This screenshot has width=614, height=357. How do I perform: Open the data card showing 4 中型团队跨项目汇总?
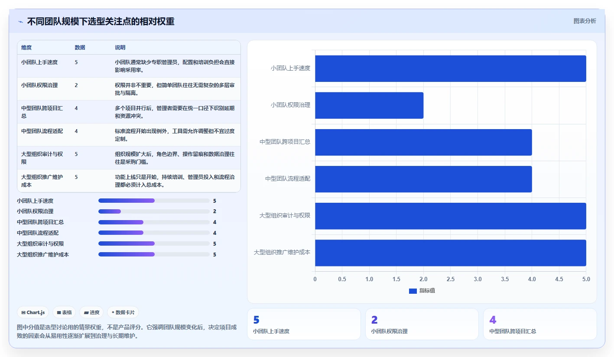click(x=540, y=324)
